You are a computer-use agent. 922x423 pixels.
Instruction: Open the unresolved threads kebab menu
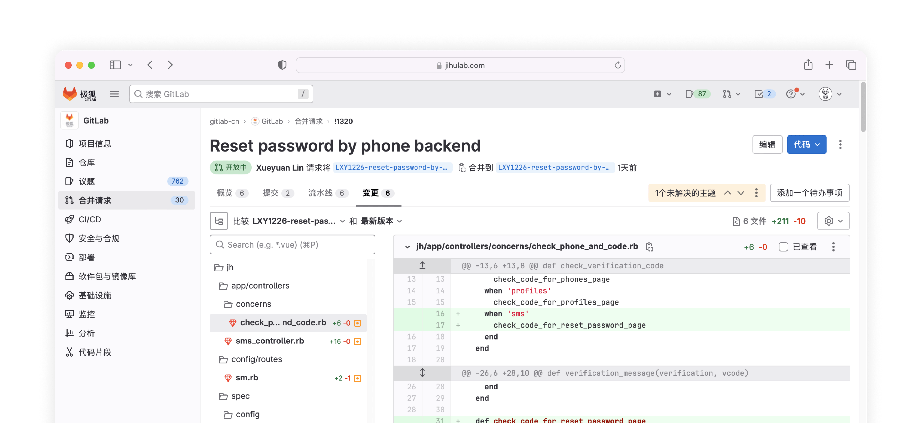756,193
